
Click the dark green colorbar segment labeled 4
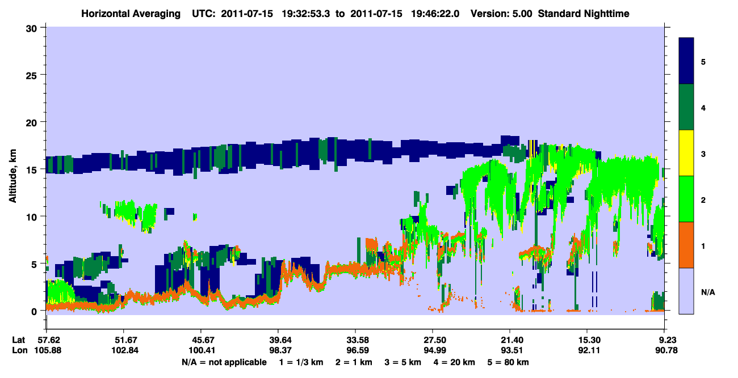[687, 107]
